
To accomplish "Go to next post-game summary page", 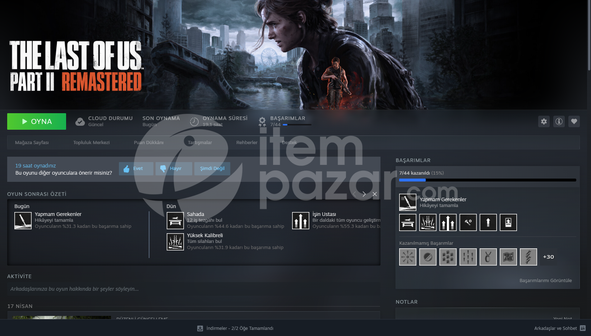I will coord(364,194).
